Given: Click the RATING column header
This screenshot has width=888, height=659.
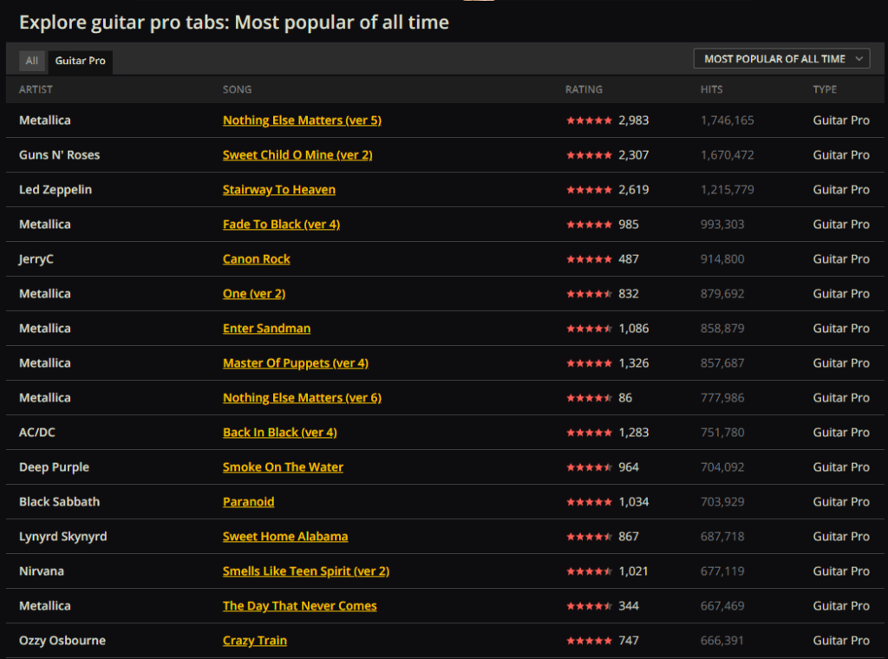Looking at the screenshot, I should 584,89.
